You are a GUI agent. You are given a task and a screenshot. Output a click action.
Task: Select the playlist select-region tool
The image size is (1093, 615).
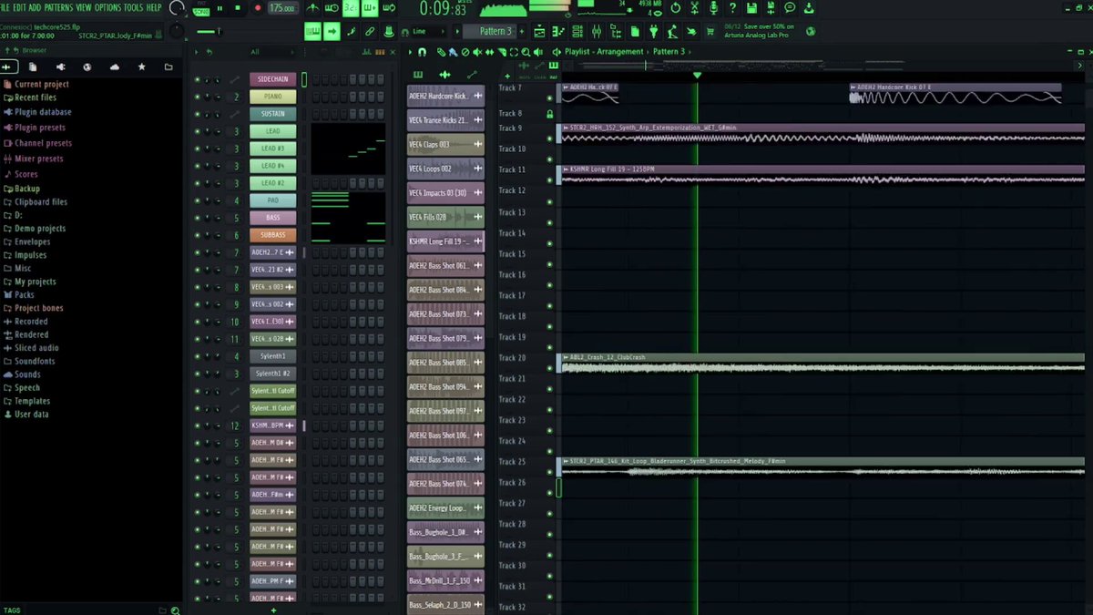(x=513, y=52)
